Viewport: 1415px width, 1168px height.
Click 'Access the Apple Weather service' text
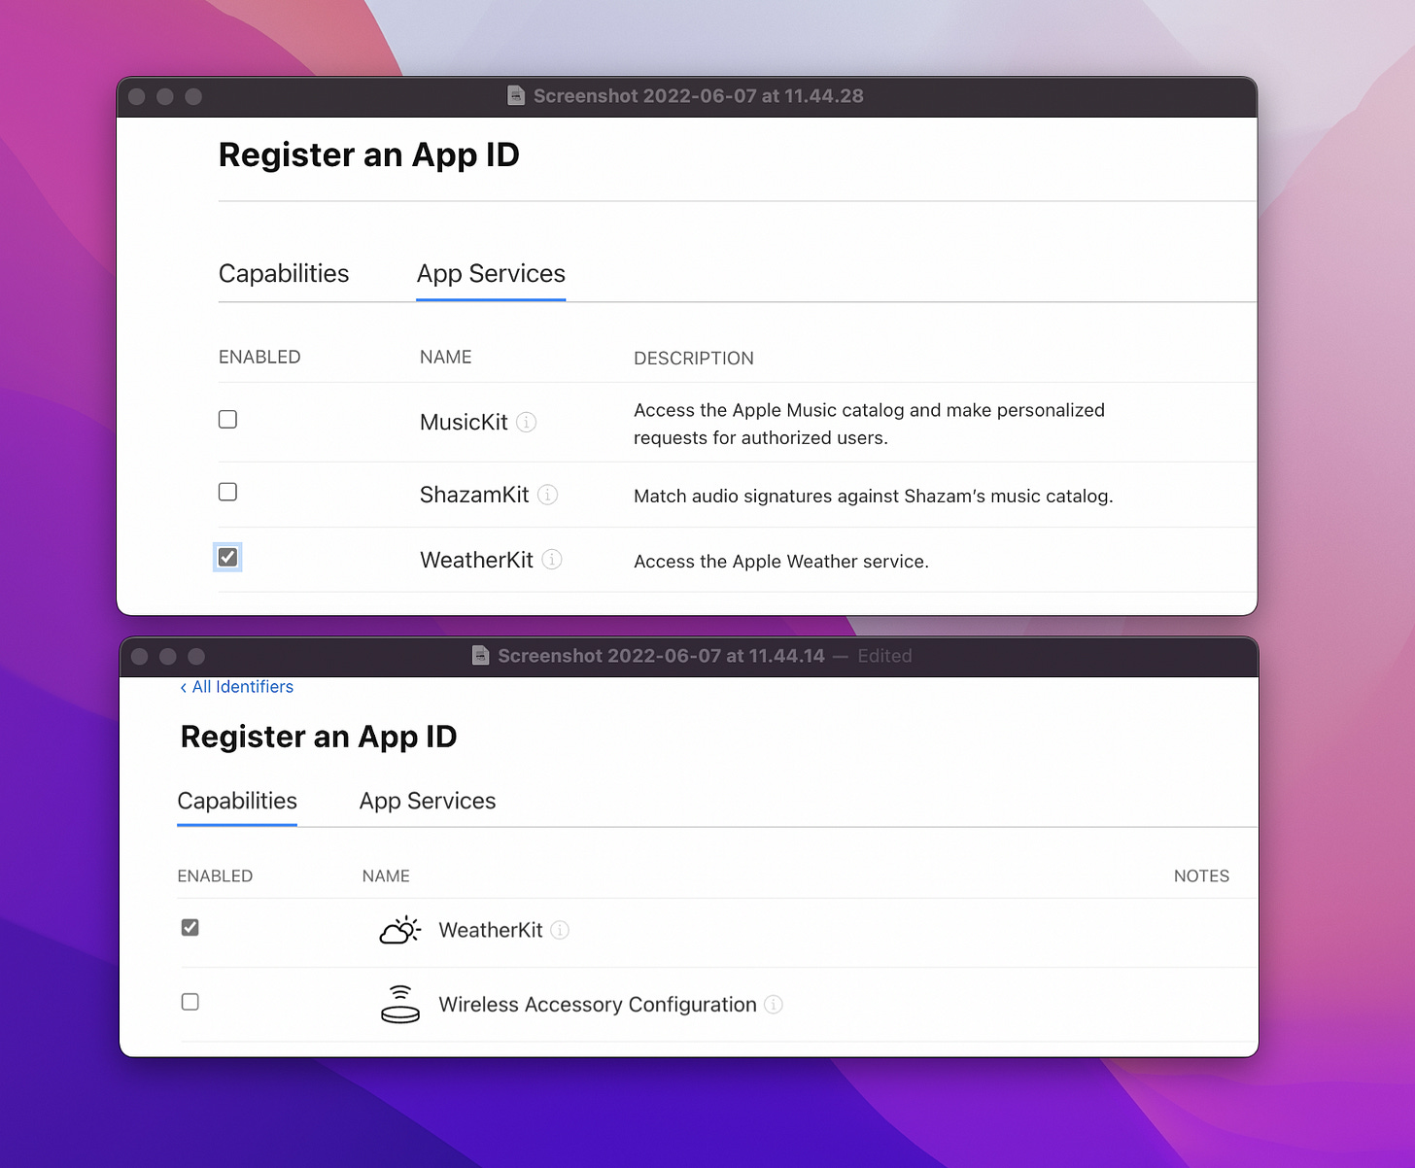(x=781, y=562)
